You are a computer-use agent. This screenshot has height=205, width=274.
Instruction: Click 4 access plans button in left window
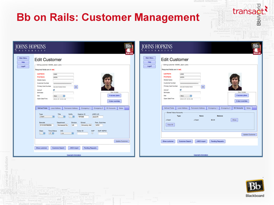coord(114,96)
